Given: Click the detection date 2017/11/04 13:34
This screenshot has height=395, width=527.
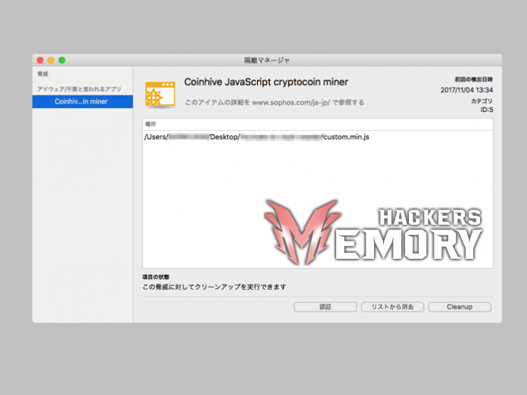Looking at the screenshot, I should (x=466, y=90).
